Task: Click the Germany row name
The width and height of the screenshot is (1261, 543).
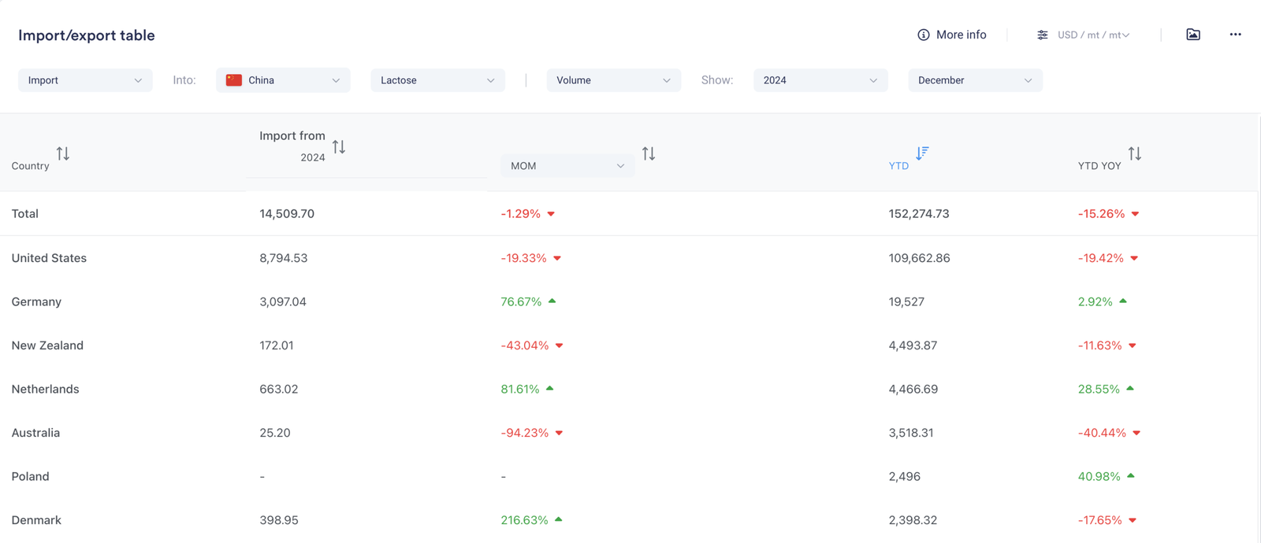Action: click(x=36, y=301)
